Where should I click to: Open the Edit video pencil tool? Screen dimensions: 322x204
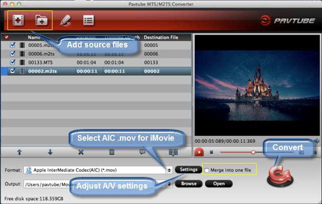65,20
